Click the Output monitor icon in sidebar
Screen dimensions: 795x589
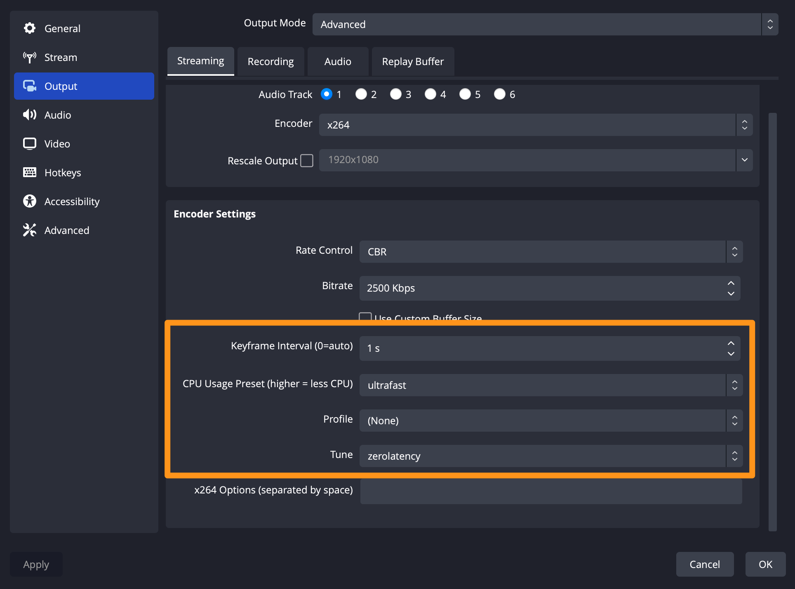coord(30,86)
